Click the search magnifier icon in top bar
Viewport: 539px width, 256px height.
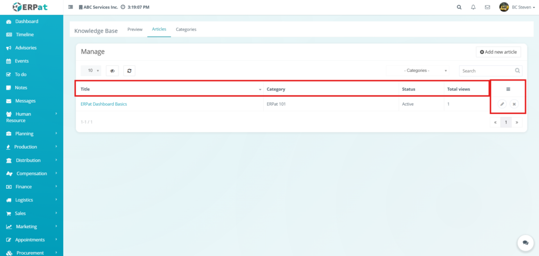459,7
